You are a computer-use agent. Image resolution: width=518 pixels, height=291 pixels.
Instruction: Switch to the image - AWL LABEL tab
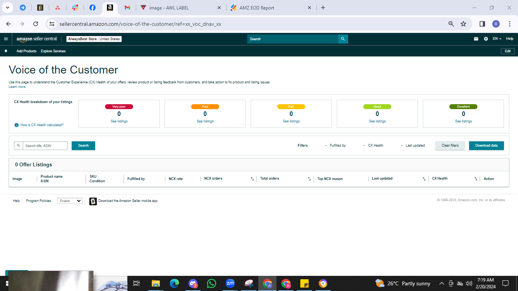pyautogui.click(x=181, y=8)
